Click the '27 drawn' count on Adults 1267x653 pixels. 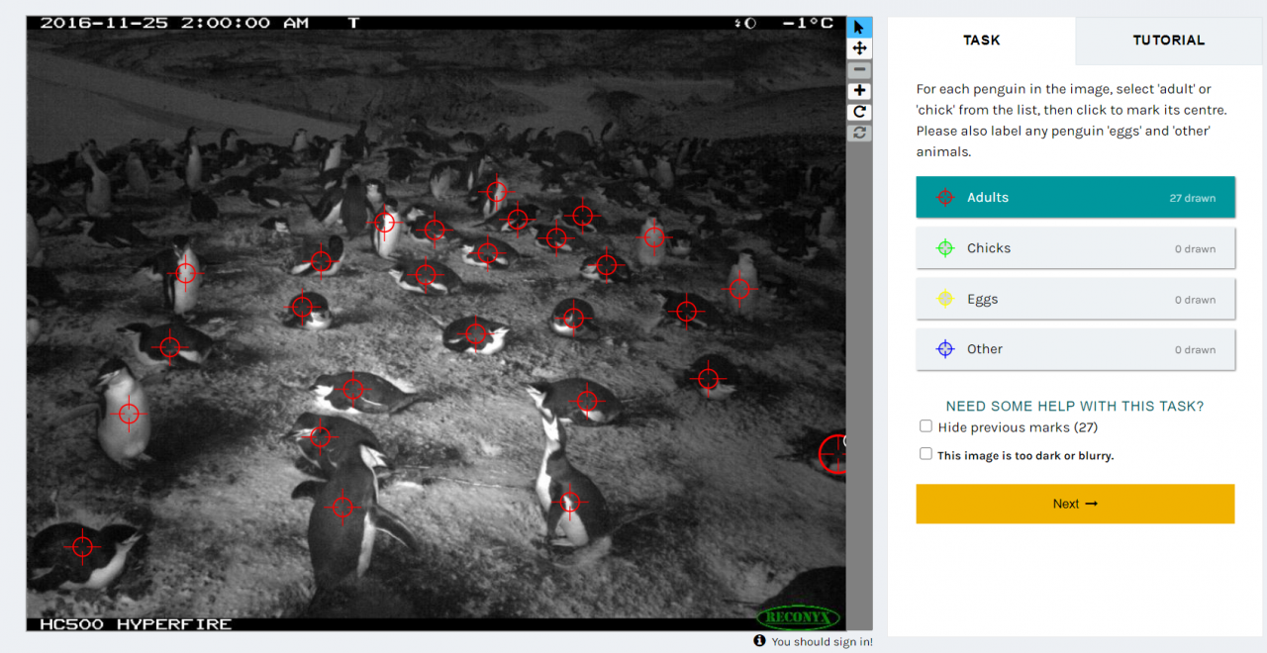[x=1192, y=198]
